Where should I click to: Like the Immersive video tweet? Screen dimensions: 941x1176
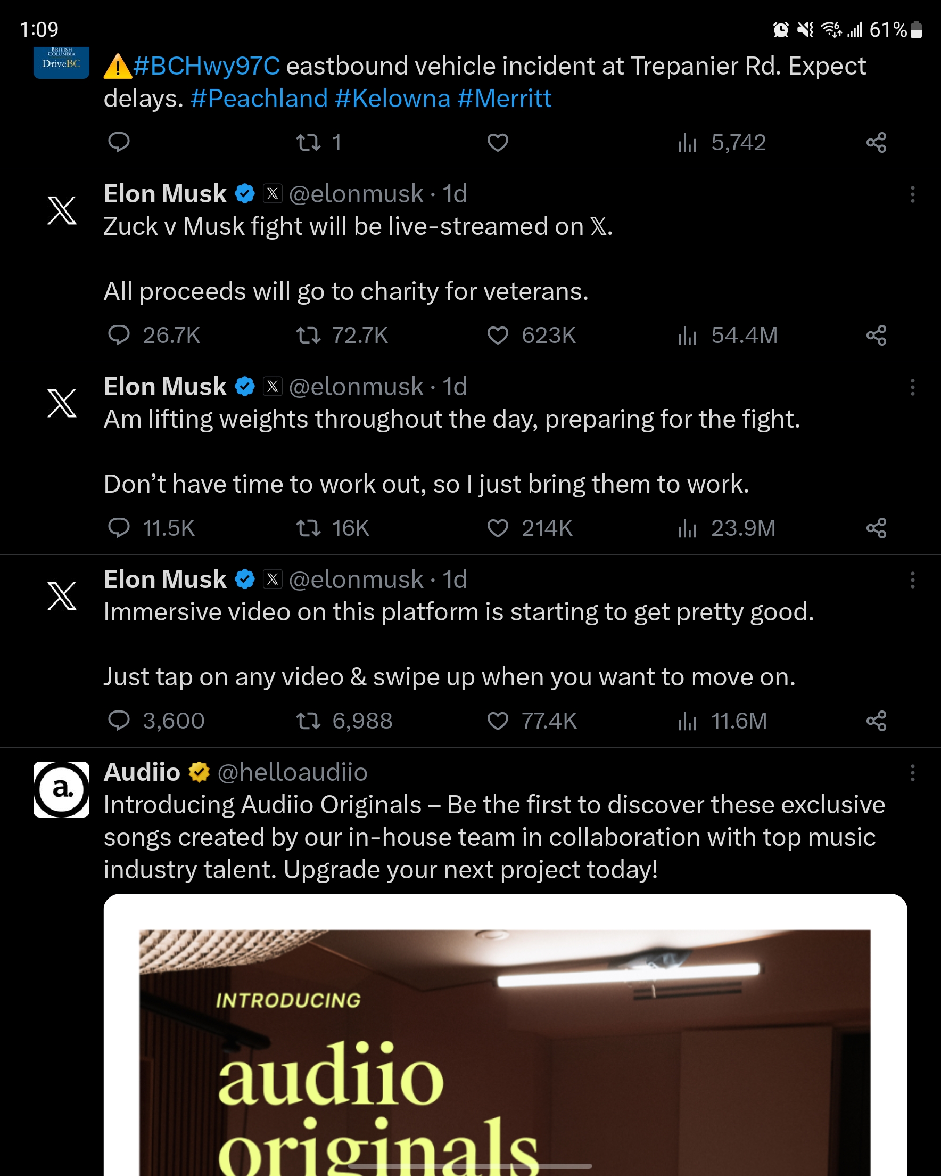497,721
